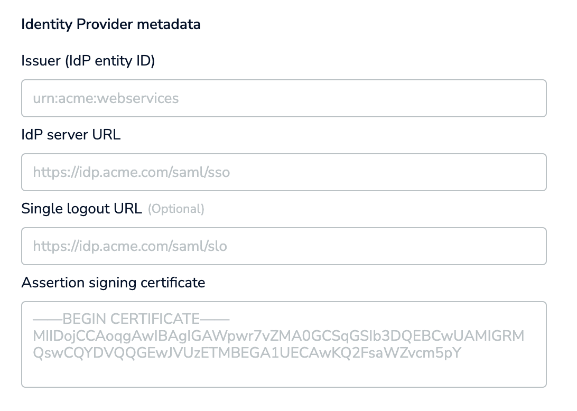Select the Single logout URL input field
Screen dimensions: 577x411
click(284, 246)
